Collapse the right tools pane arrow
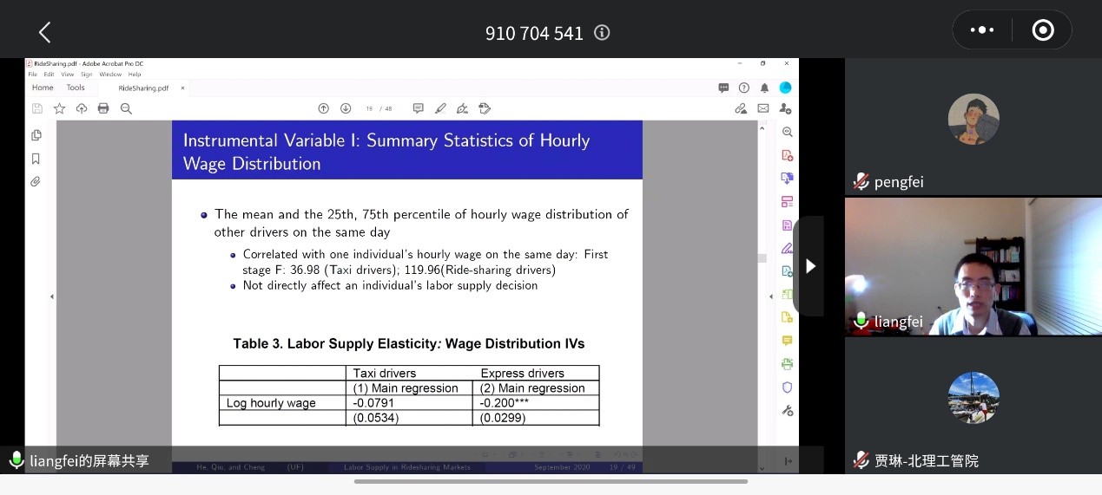1102x495 pixels. pyautogui.click(x=771, y=296)
